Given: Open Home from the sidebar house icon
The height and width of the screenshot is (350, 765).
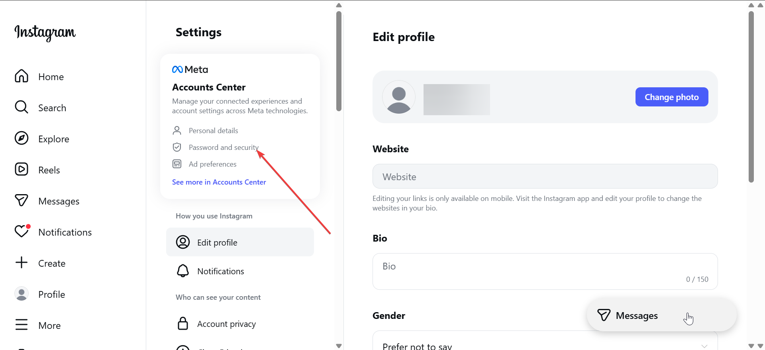Looking at the screenshot, I should 22,76.
